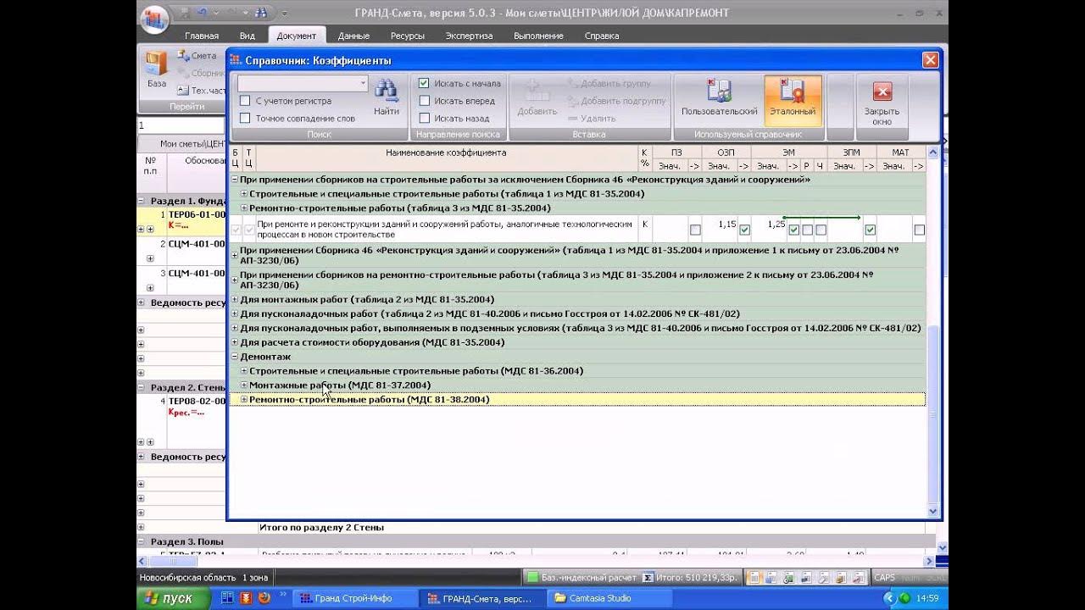Open the База icon in ribbon
The height and width of the screenshot is (610, 1085).
156,64
